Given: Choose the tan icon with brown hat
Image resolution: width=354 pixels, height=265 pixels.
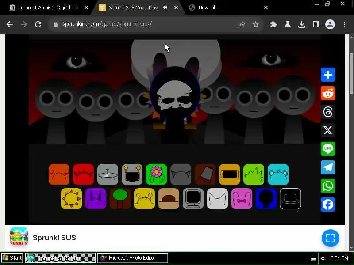Looking at the screenshot, I should 169,198.
